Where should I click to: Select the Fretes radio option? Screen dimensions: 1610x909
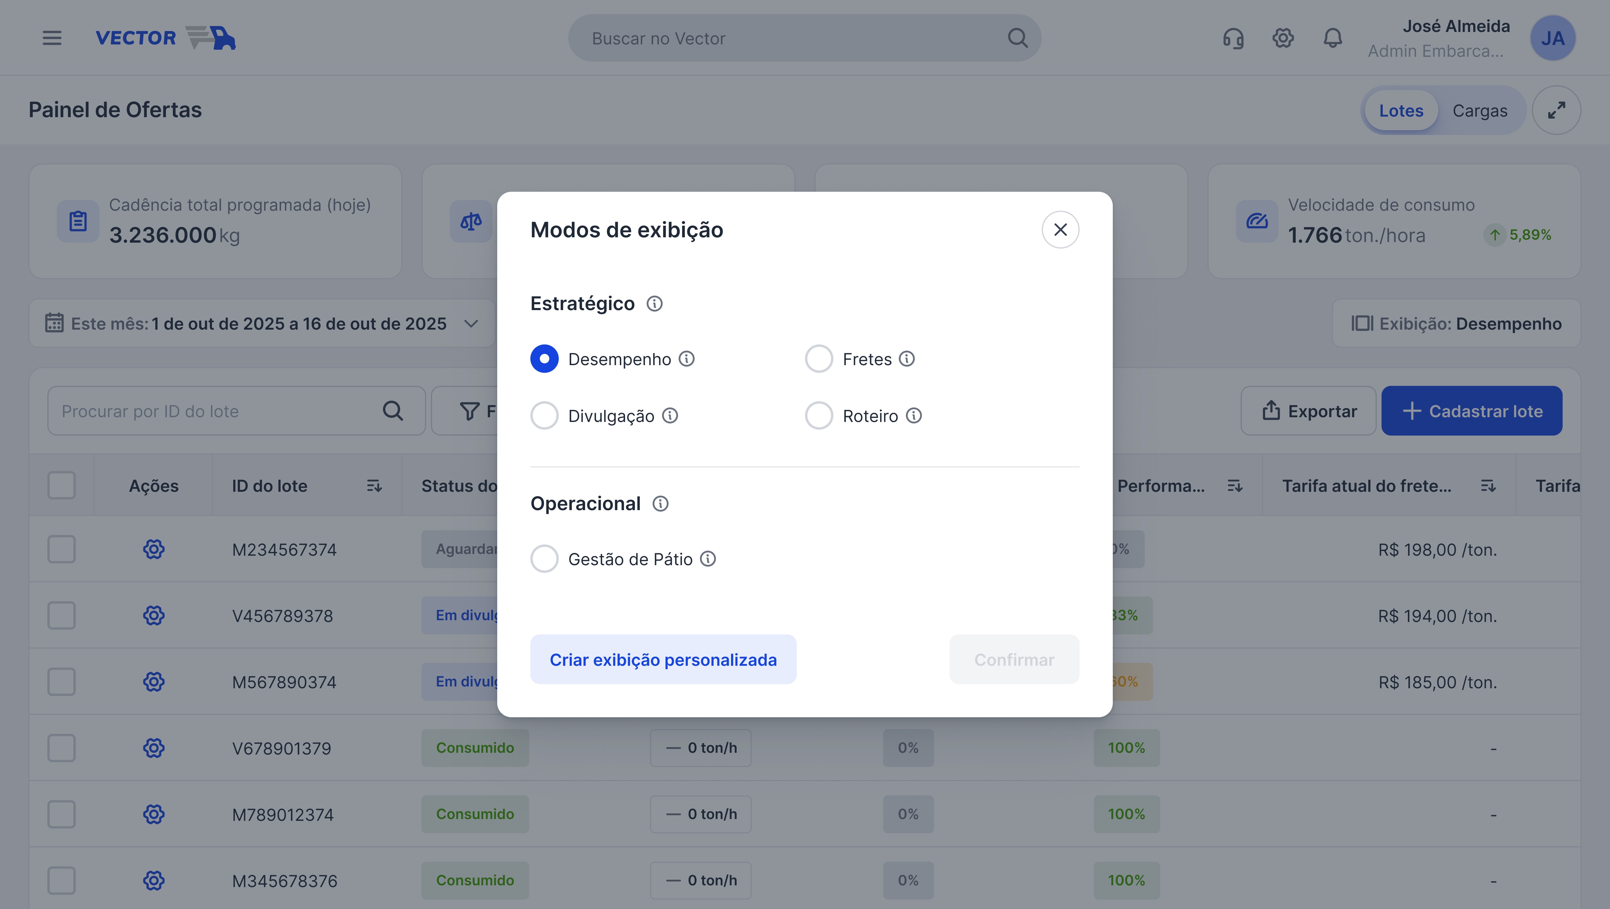[819, 359]
